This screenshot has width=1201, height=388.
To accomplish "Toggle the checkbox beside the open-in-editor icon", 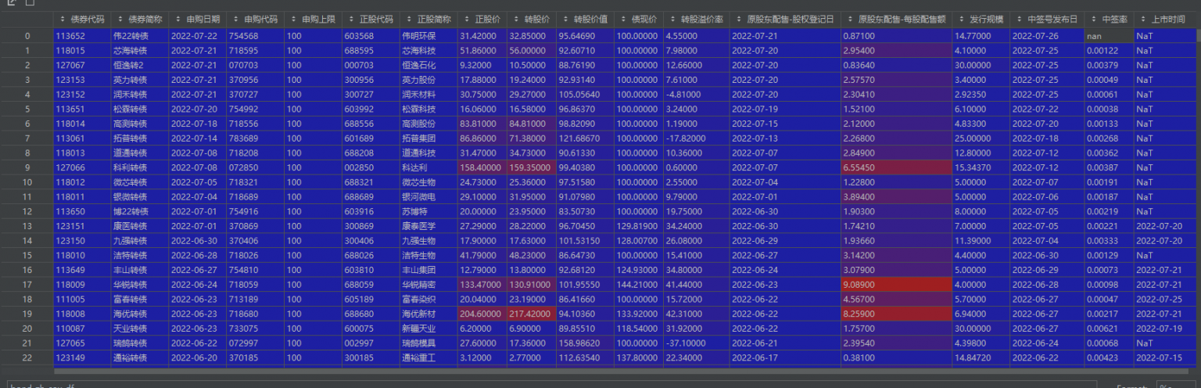I will [x=30, y=2].
